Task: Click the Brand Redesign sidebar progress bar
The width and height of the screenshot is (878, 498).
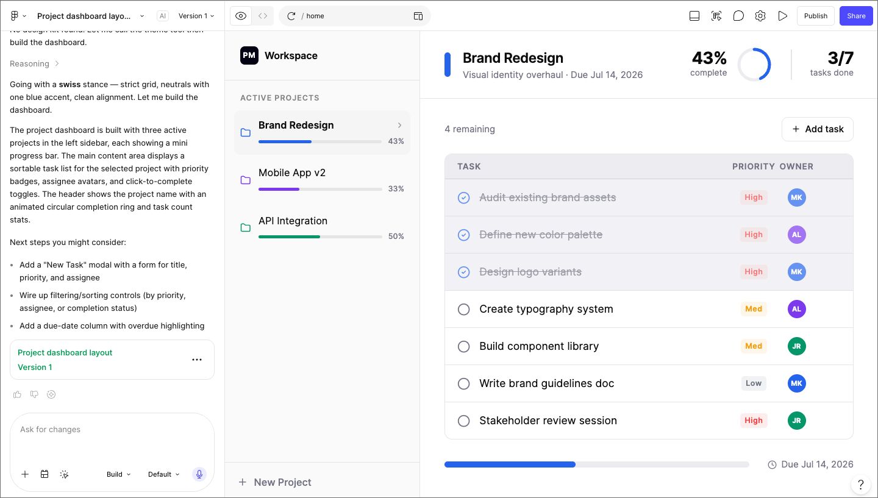Action: point(320,141)
